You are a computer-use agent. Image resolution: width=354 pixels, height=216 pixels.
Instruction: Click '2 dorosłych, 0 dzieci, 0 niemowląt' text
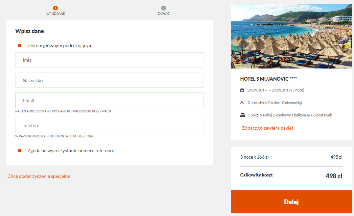pos(275,103)
